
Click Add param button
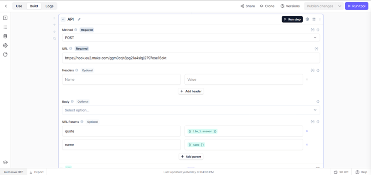(x=191, y=157)
